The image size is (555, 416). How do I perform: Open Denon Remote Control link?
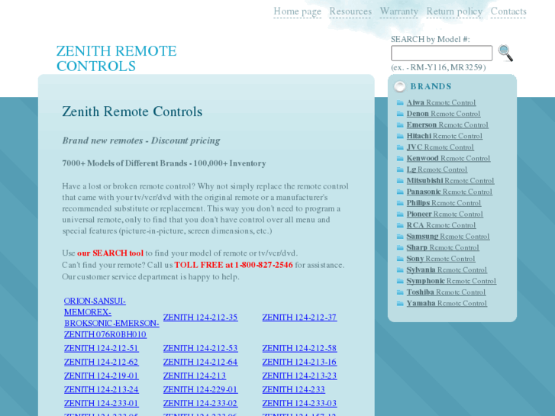pos(444,114)
